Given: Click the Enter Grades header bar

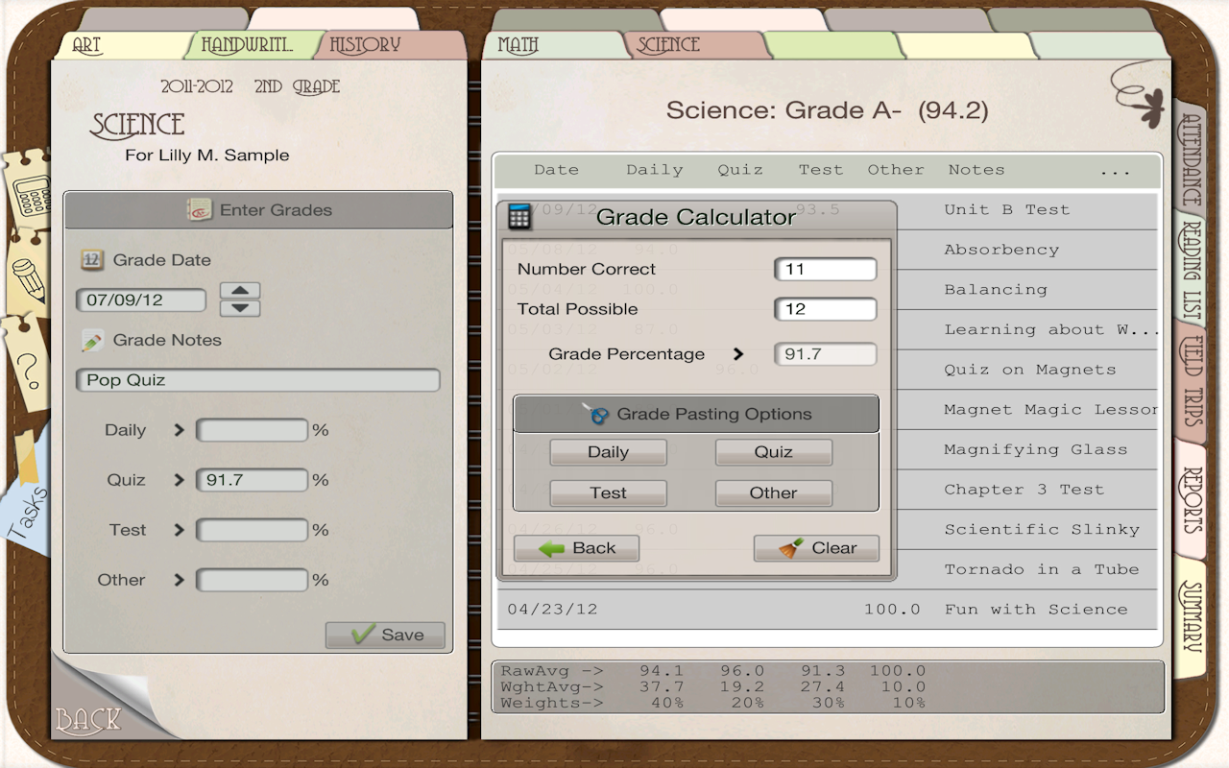Looking at the screenshot, I should 258,210.
